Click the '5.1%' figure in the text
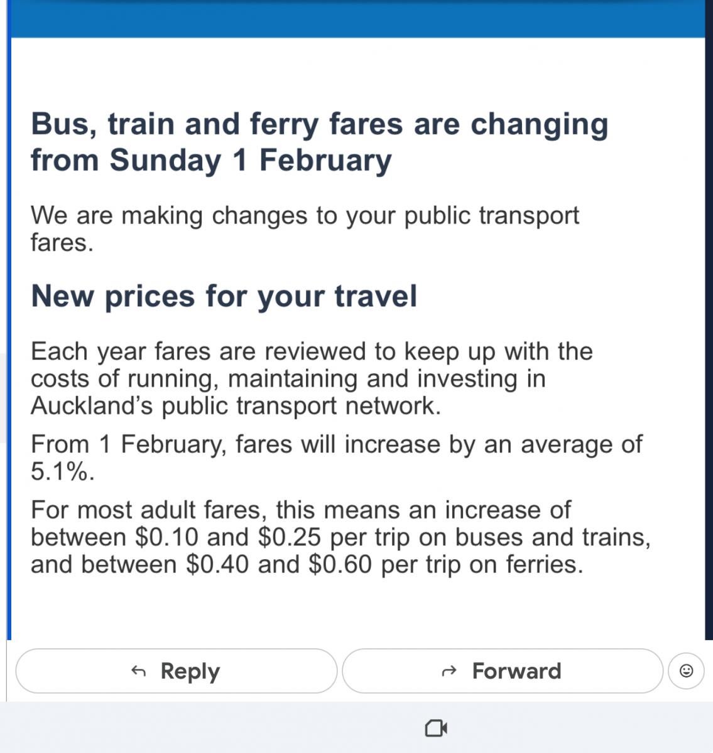 point(62,472)
